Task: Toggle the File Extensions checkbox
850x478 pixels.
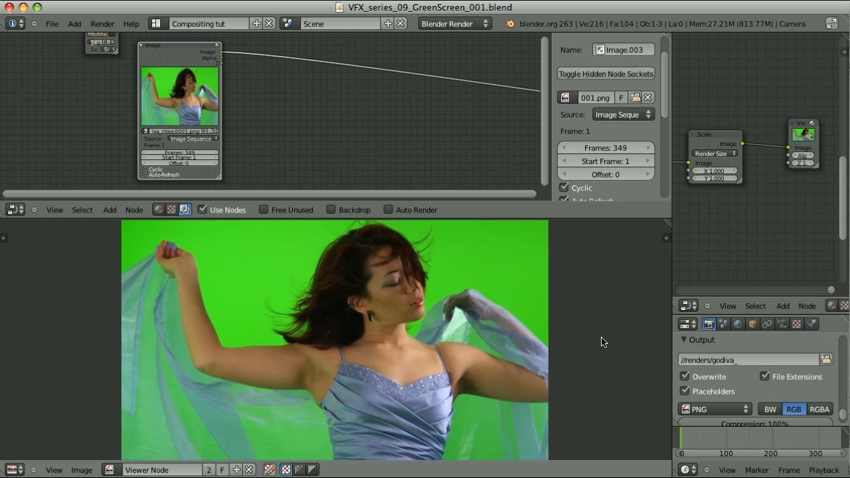Action: (764, 376)
